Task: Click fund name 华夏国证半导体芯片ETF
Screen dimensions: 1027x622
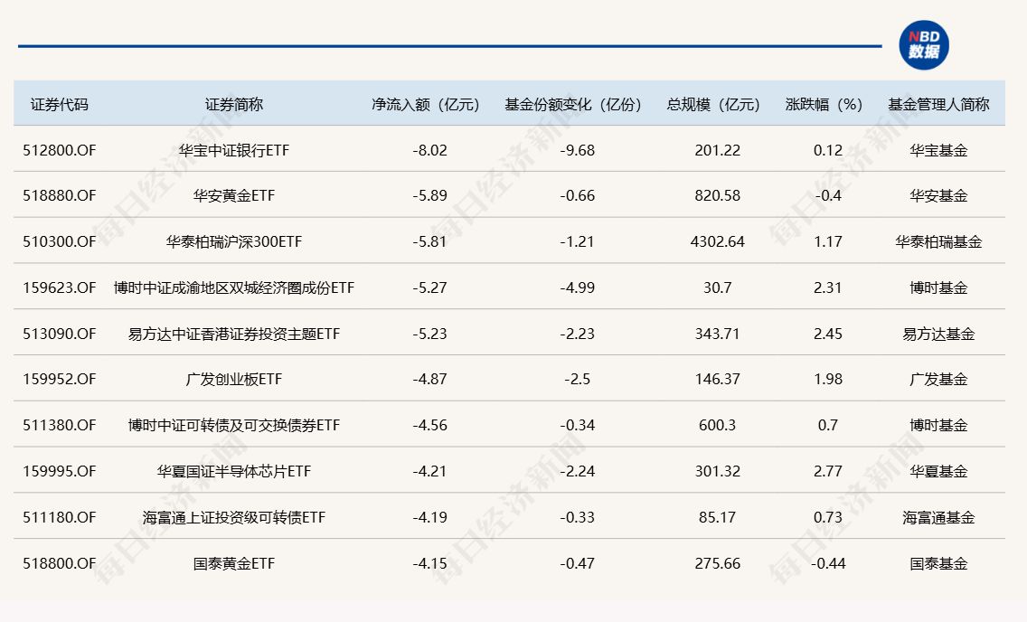Action: tap(234, 471)
